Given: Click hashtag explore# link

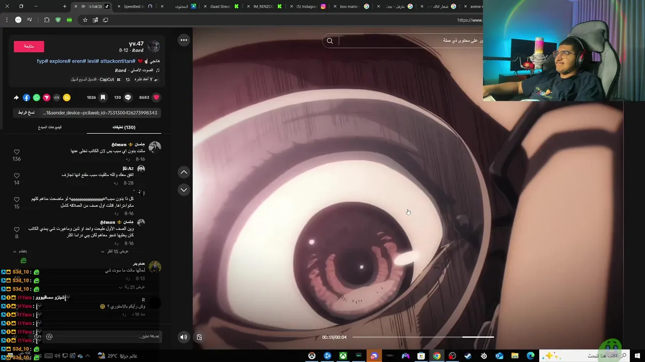Looking at the screenshot, I should click(60, 61).
